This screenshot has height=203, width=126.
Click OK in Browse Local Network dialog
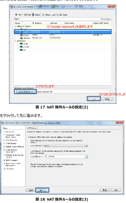[94, 99]
